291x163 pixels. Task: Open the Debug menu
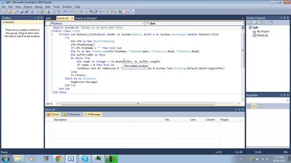point(38,7)
